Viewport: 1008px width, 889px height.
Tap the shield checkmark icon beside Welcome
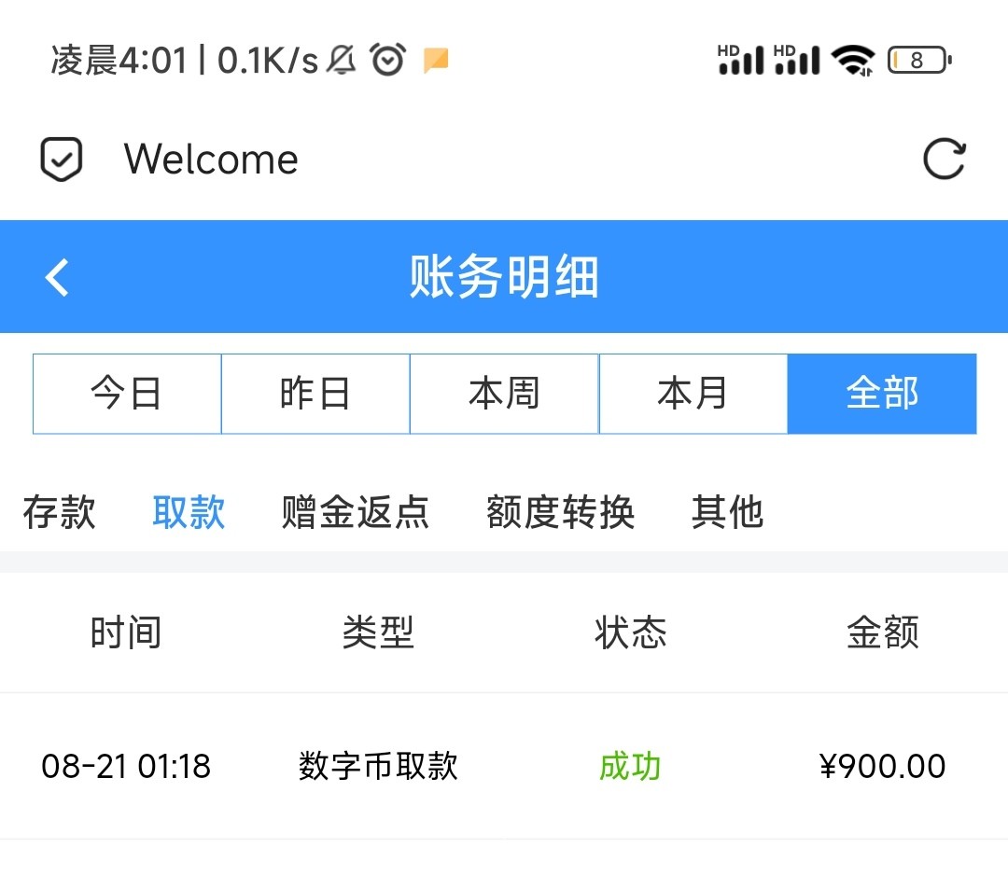click(x=62, y=160)
